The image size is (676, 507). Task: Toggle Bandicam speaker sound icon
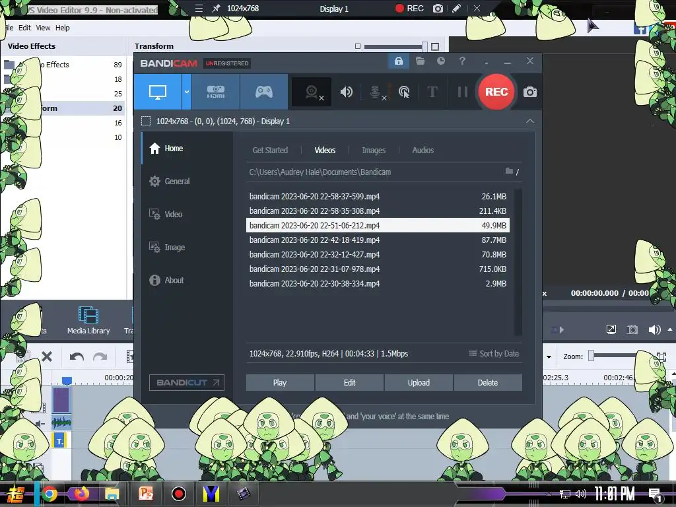[346, 92]
